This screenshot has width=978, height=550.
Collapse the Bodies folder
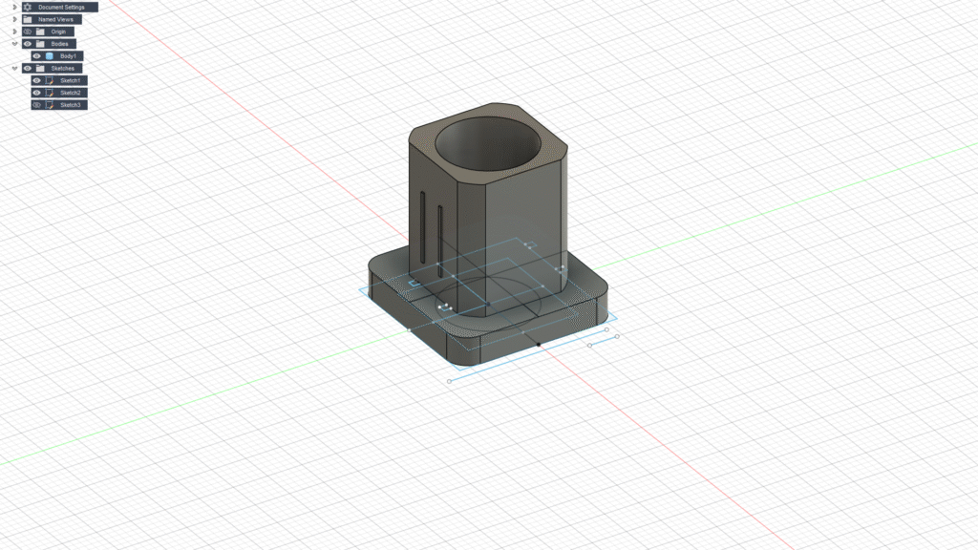(x=13, y=44)
